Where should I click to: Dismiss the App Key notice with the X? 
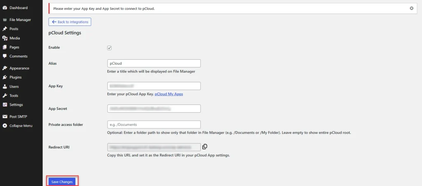pos(412,8)
